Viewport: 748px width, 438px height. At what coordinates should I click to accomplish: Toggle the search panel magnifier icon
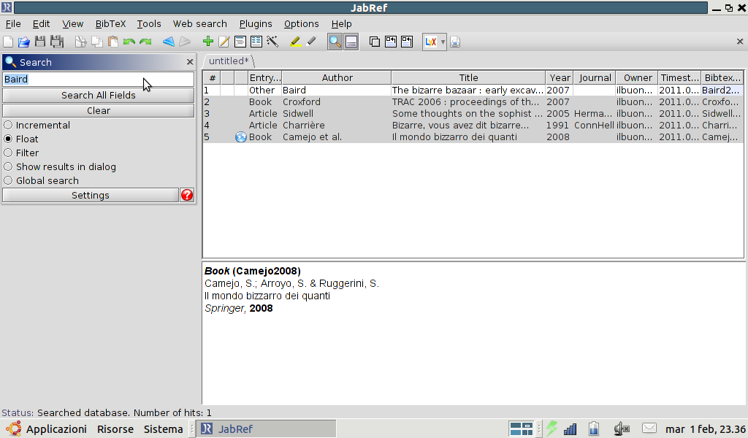[x=335, y=42]
